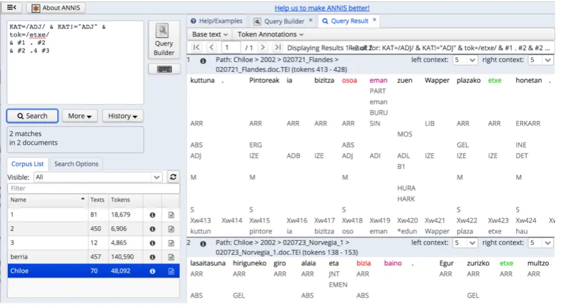Click the Tokens column header
Viewport: 561px width, 307px height.
point(125,200)
